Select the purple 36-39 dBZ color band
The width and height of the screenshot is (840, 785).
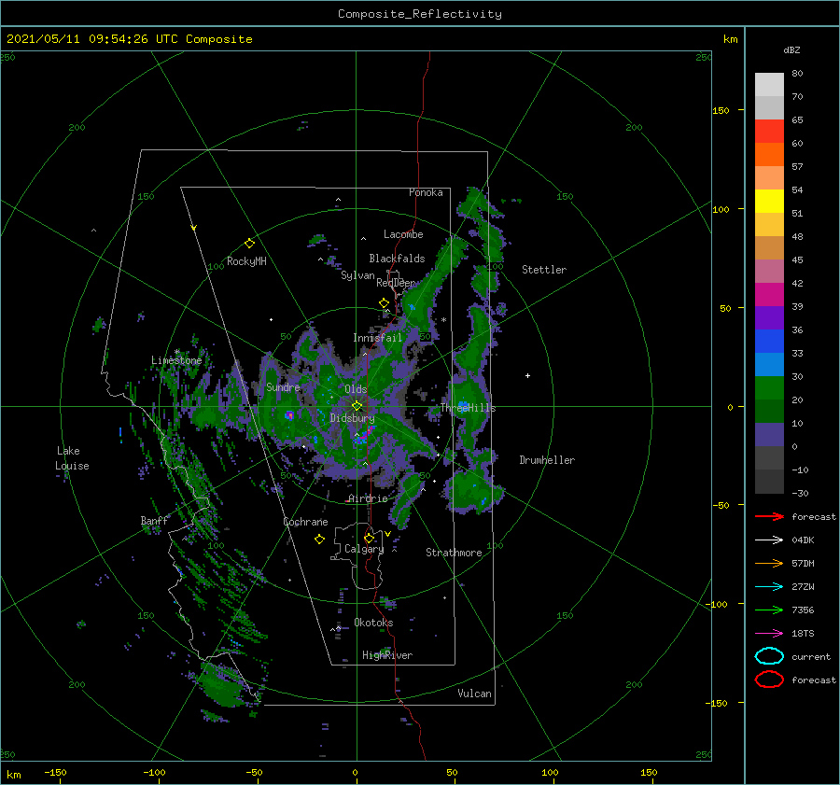[x=769, y=317]
